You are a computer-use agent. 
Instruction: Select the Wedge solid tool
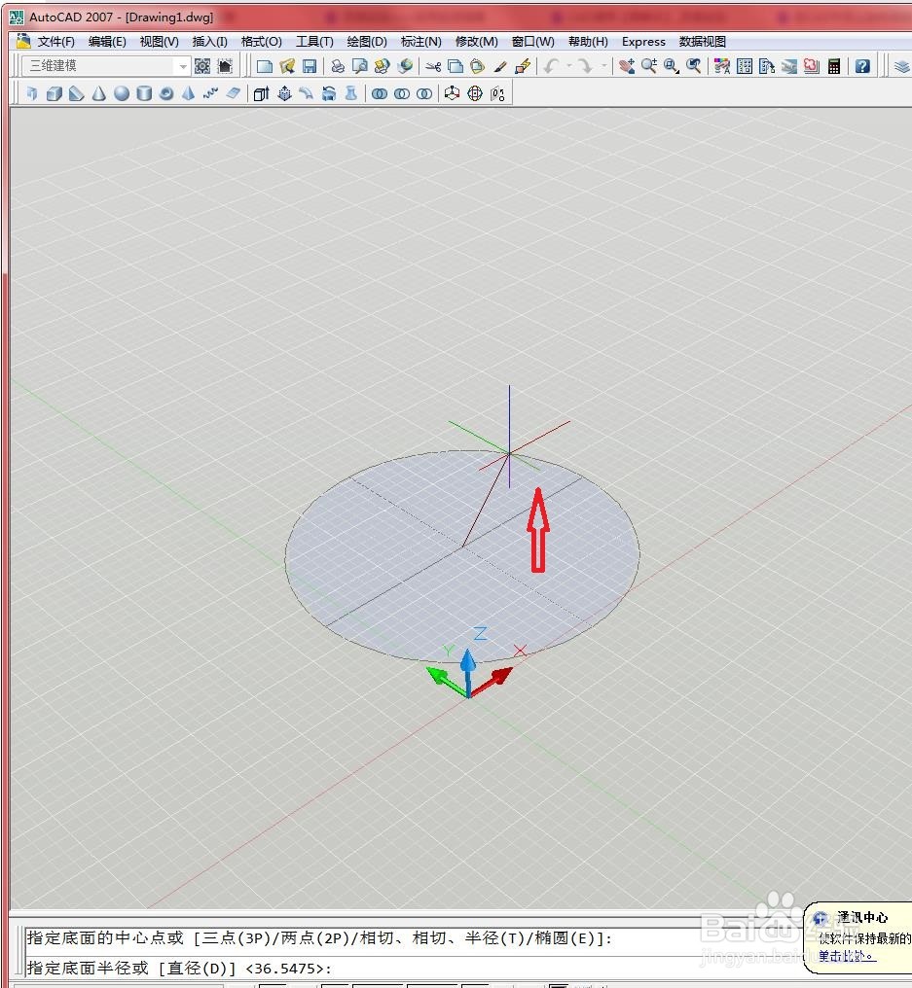76,94
